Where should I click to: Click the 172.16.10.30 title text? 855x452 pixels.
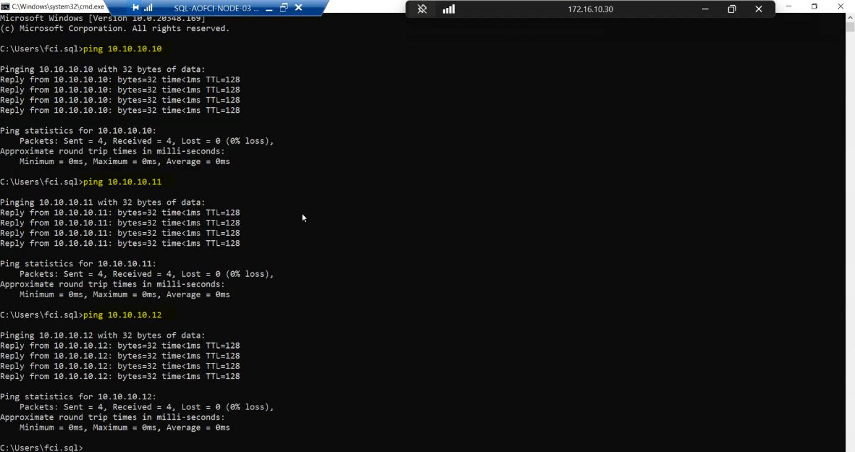(591, 9)
